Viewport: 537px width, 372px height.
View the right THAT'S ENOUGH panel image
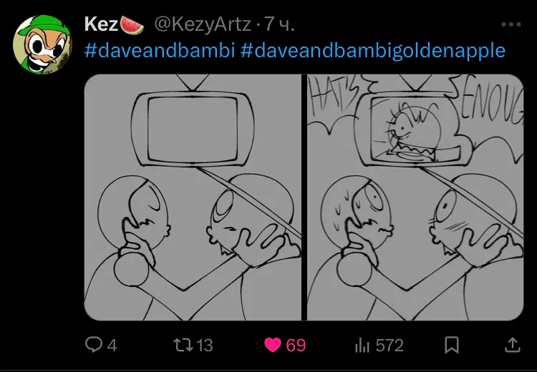click(x=415, y=197)
